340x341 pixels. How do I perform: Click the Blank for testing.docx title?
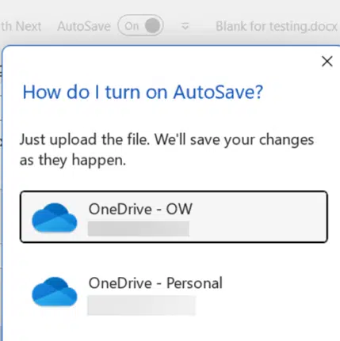pyautogui.click(x=277, y=26)
